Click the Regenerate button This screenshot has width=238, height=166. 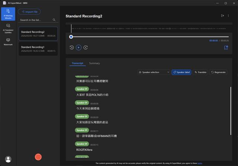click(x=218, y=72)
